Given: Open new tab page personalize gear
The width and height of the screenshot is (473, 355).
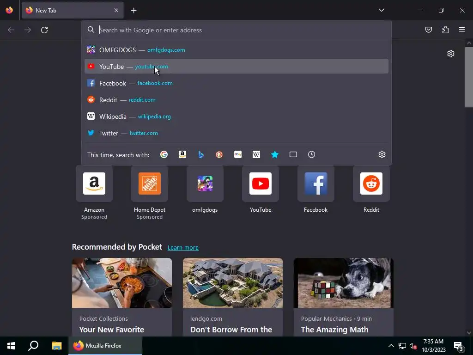Looking at the screenshot, I should [451, 54].
